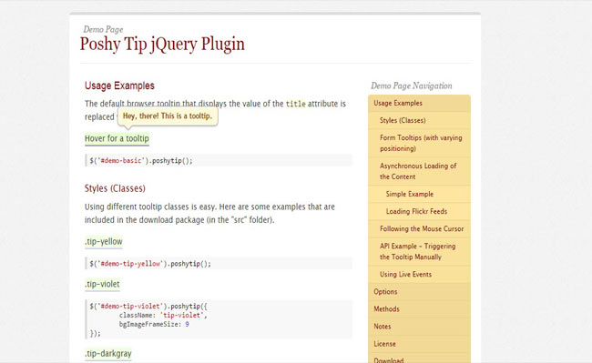Select Asynchronous Loading of the Content
This screenshot has width=592, height=363.
click(x=419, y=172)
